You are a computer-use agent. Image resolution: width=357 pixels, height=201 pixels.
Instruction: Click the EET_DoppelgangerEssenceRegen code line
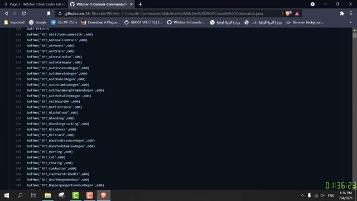pyautogui.click(x=65, y=185)
